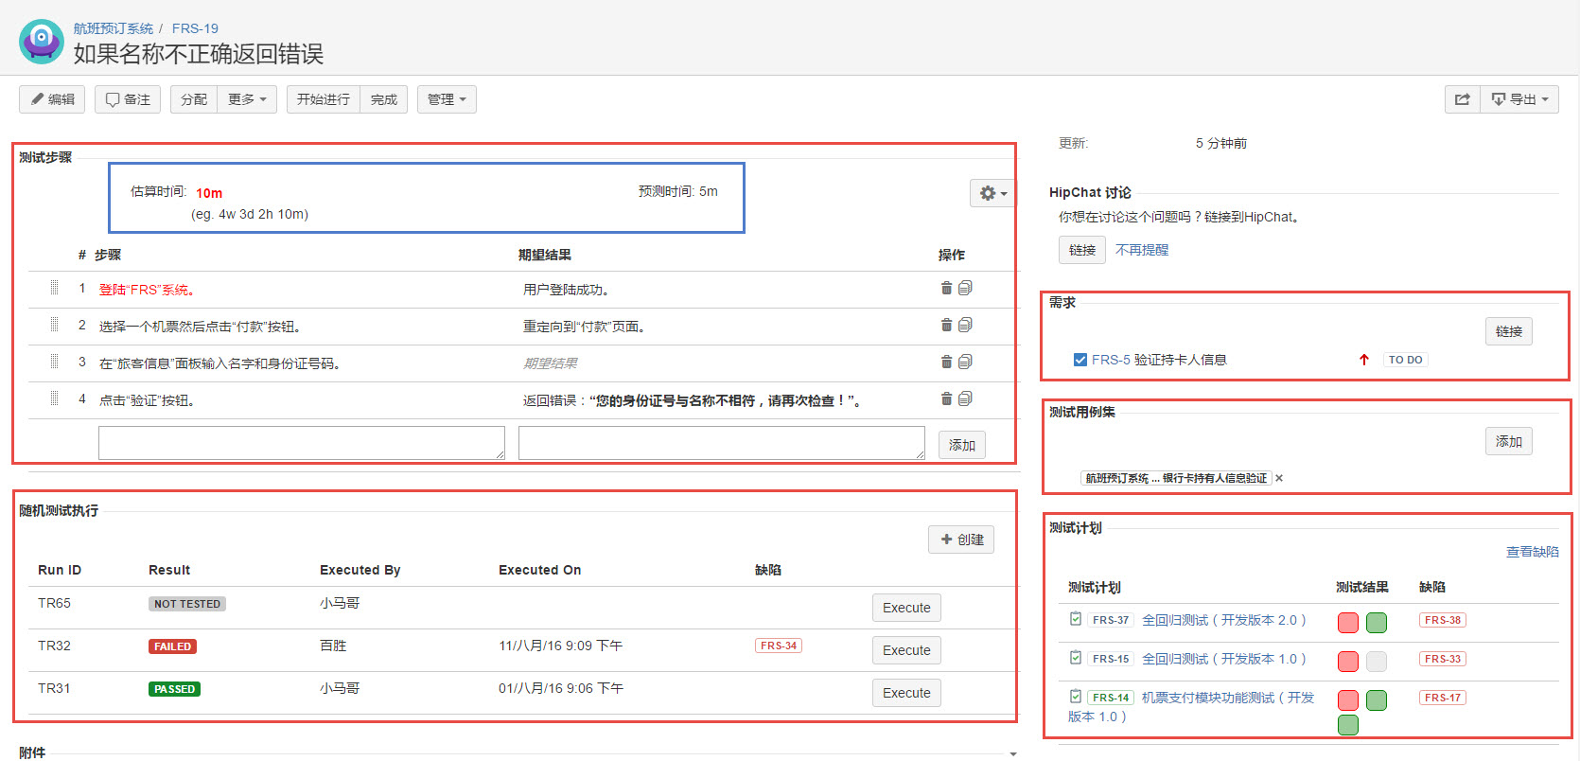Image resolution: width=1580 pixels, height=761 pixels.
Task: Open the 机票支付模块功能测试 test plan
Action: tap(1191, 707)
